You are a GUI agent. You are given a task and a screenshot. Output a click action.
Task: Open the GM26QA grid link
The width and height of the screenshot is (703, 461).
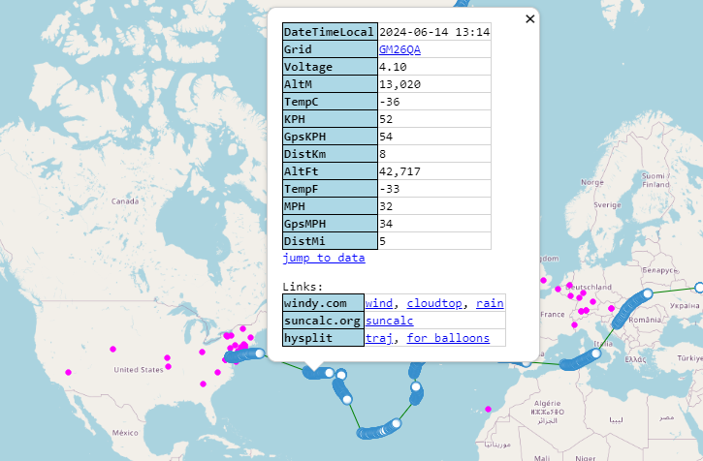pos(399,49)
